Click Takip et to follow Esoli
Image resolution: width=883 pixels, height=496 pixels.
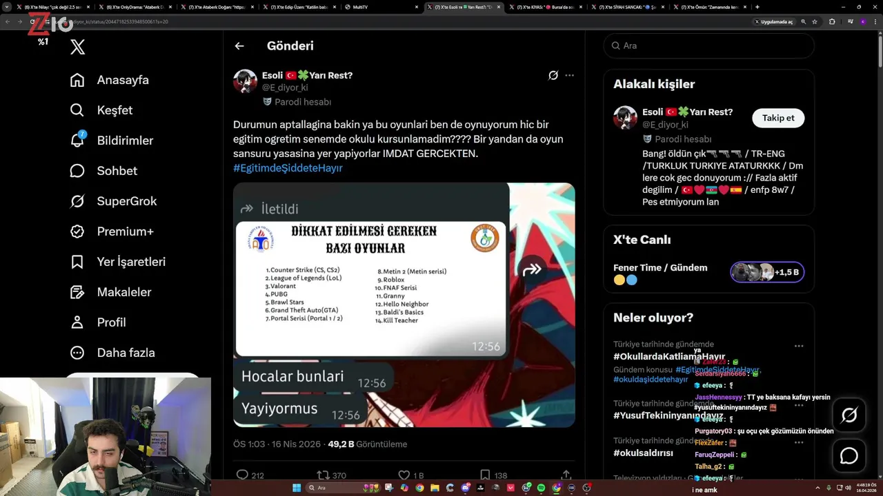pyautogui.click(x=778, y=118)
